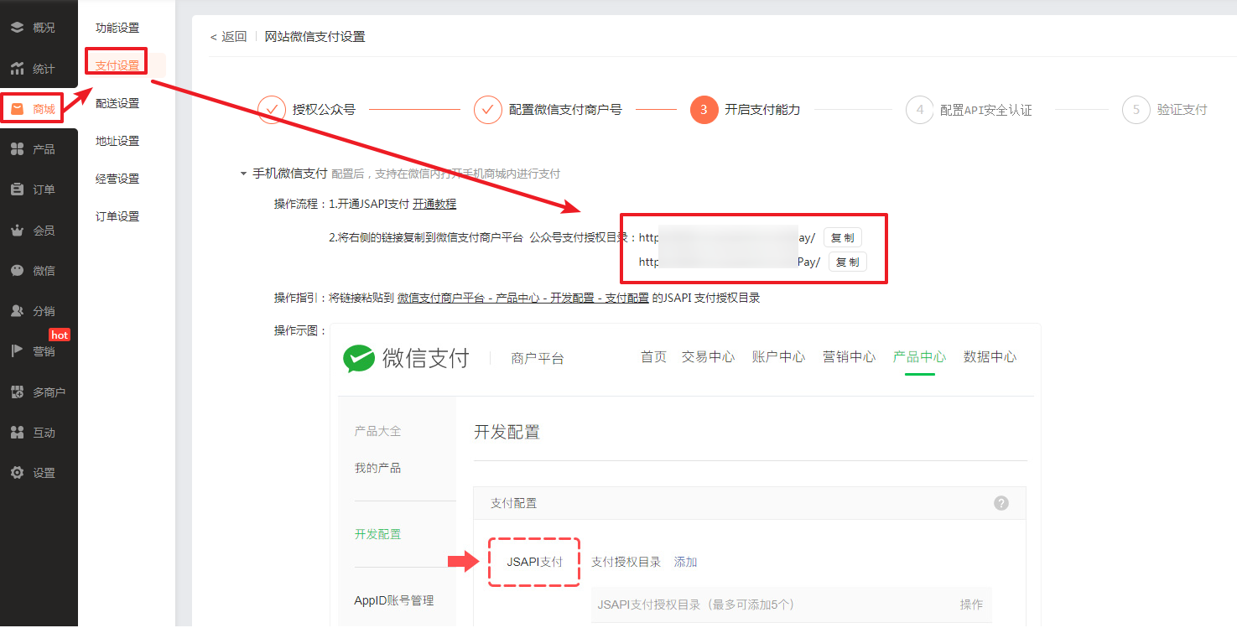Viewport: 1237px width, 628px height.
Task: Click 产品中心 tab in the demo image
Action: pyautogui.click(x=919, y=357)
